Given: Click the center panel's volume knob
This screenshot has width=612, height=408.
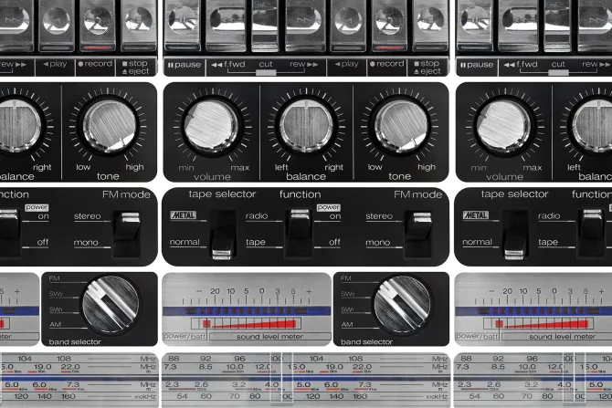Looking at the screenshot, I should pyautogui.click(x=215, y=124).
